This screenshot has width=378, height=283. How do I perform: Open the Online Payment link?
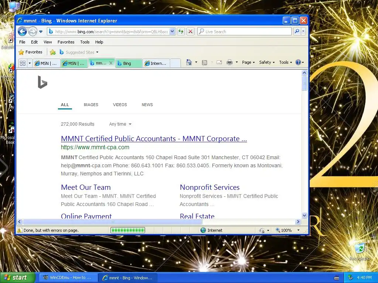[x=86, y=216]
